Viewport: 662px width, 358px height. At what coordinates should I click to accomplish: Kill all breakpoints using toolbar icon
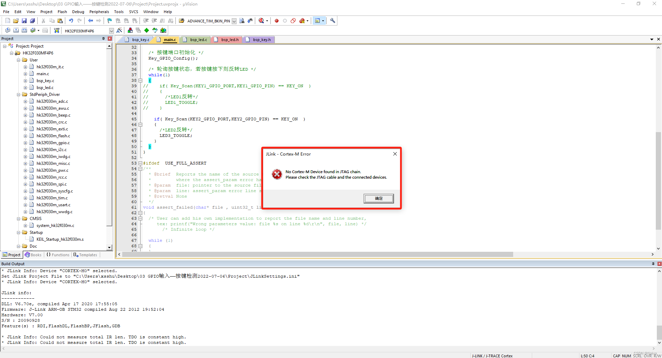[302, 21]
